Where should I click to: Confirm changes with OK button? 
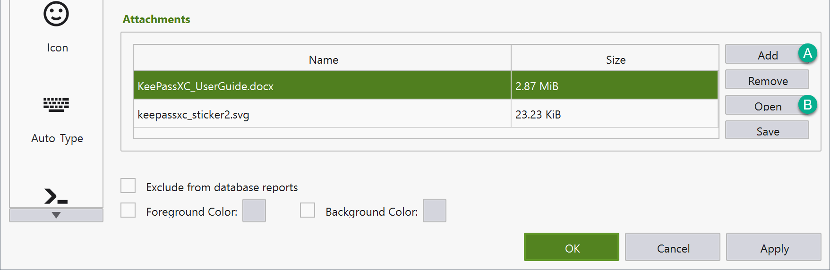tap(571, 247)
